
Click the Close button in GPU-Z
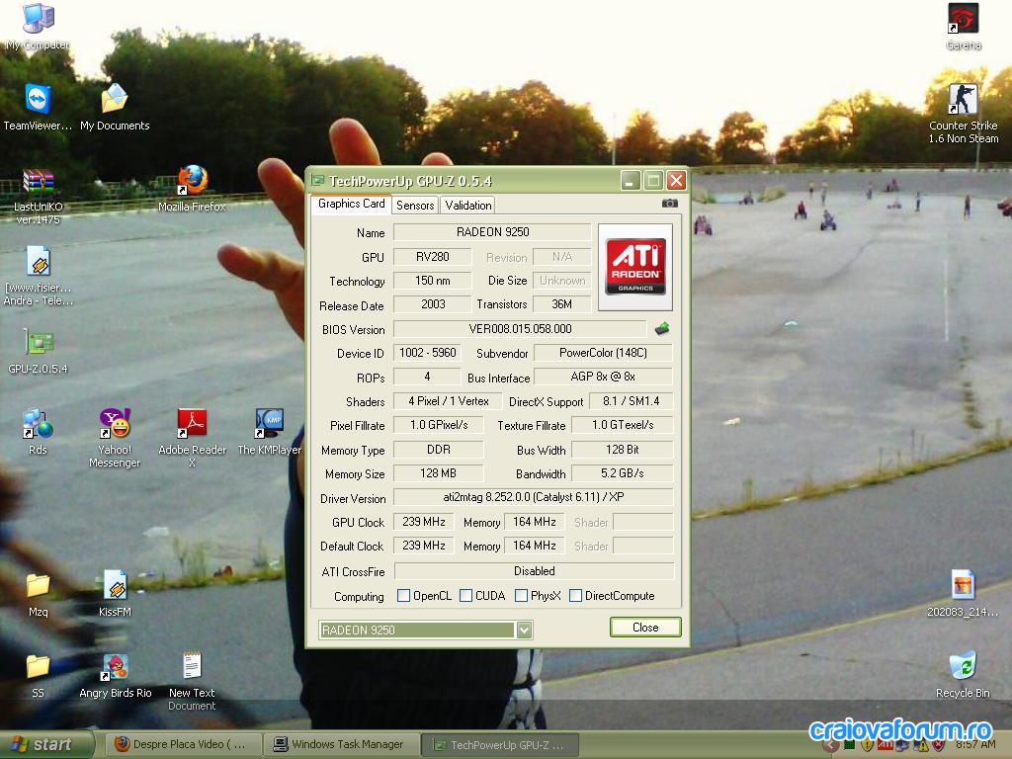(x=645, y=628)
